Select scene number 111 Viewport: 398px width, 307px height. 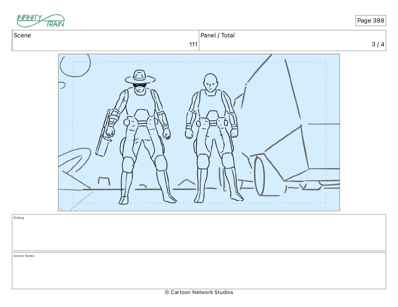tap(193, 44)
